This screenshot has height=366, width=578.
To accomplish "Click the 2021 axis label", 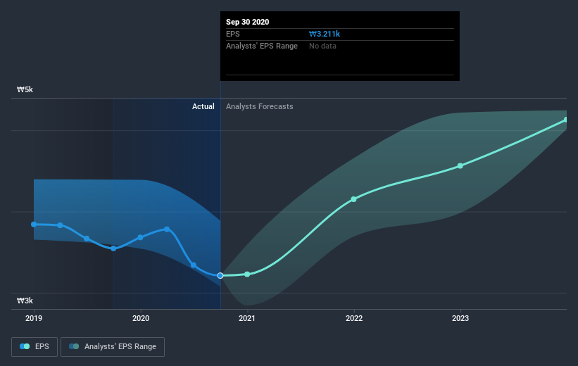I will click(x=247, y=318).
